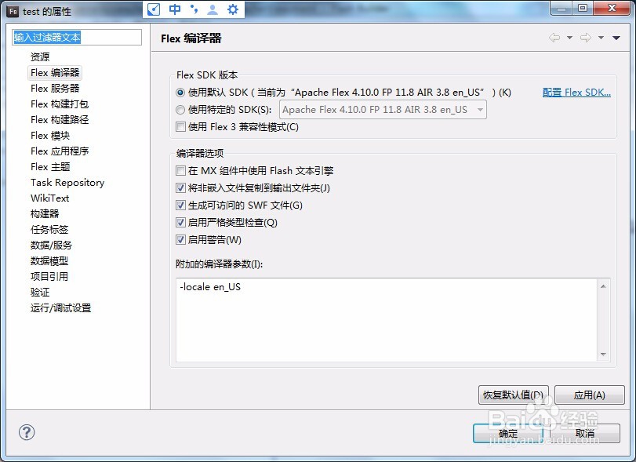Click the arguments scrollbar down arrow
The width and height of the screenshot is (636, 462).
coord(603,354)
